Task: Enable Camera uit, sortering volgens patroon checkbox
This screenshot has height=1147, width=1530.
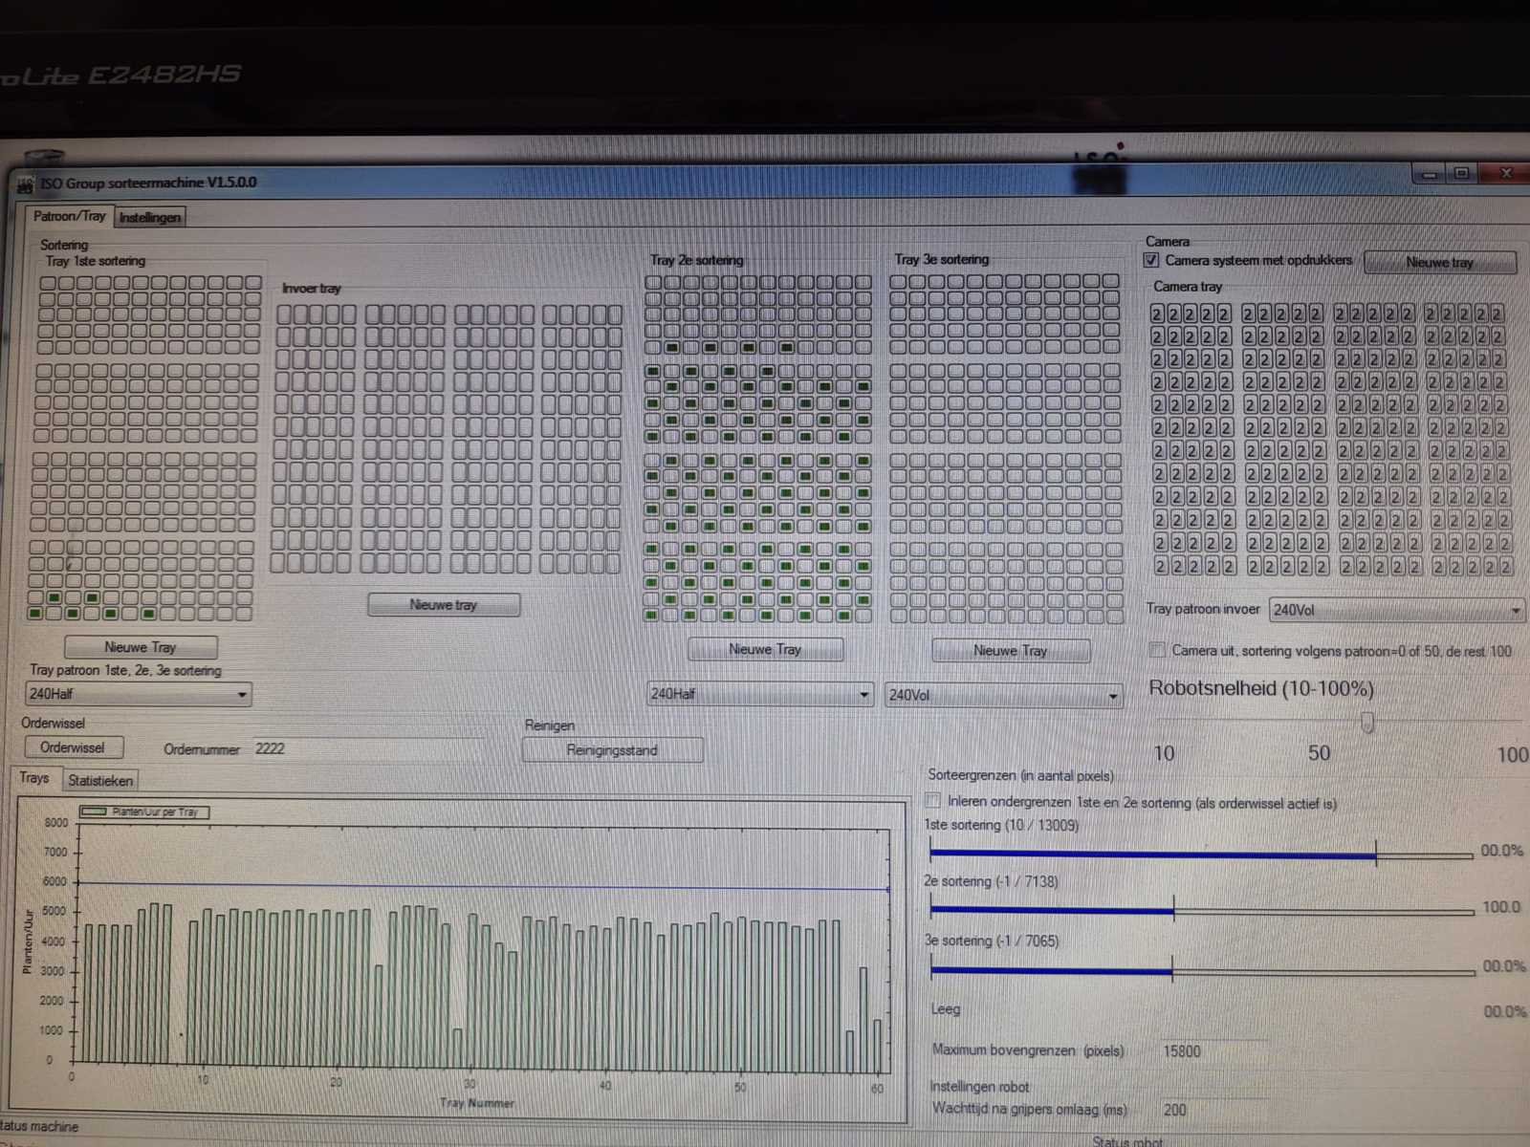Action: pos(1157,650)
